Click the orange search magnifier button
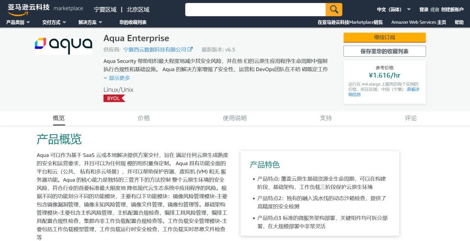The width and height of the screenshot is (470, 241). pyautogui.click(x=334, y=10)
